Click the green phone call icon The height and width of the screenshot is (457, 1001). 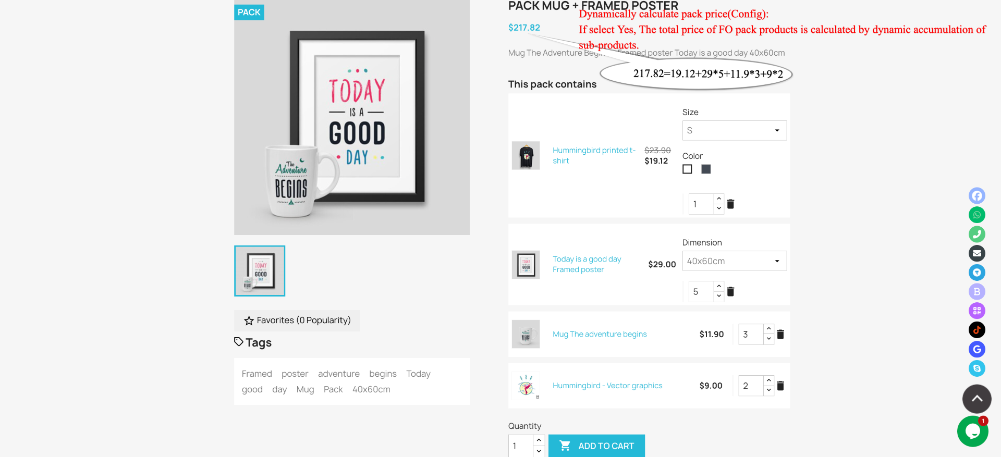(x=977, y=234)
